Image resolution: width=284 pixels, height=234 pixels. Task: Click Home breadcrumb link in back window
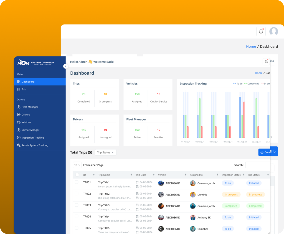click(251, 47)
